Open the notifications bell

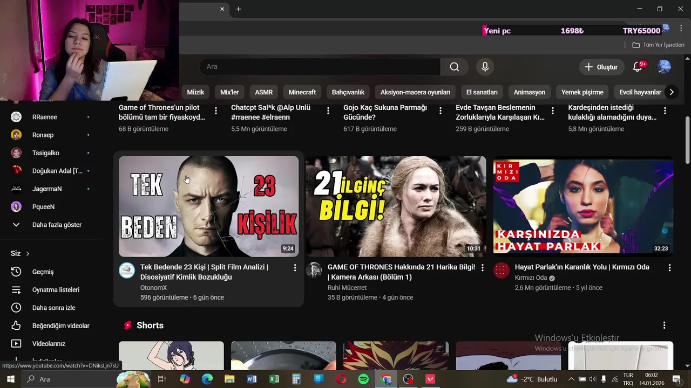(x=638, y=67)
